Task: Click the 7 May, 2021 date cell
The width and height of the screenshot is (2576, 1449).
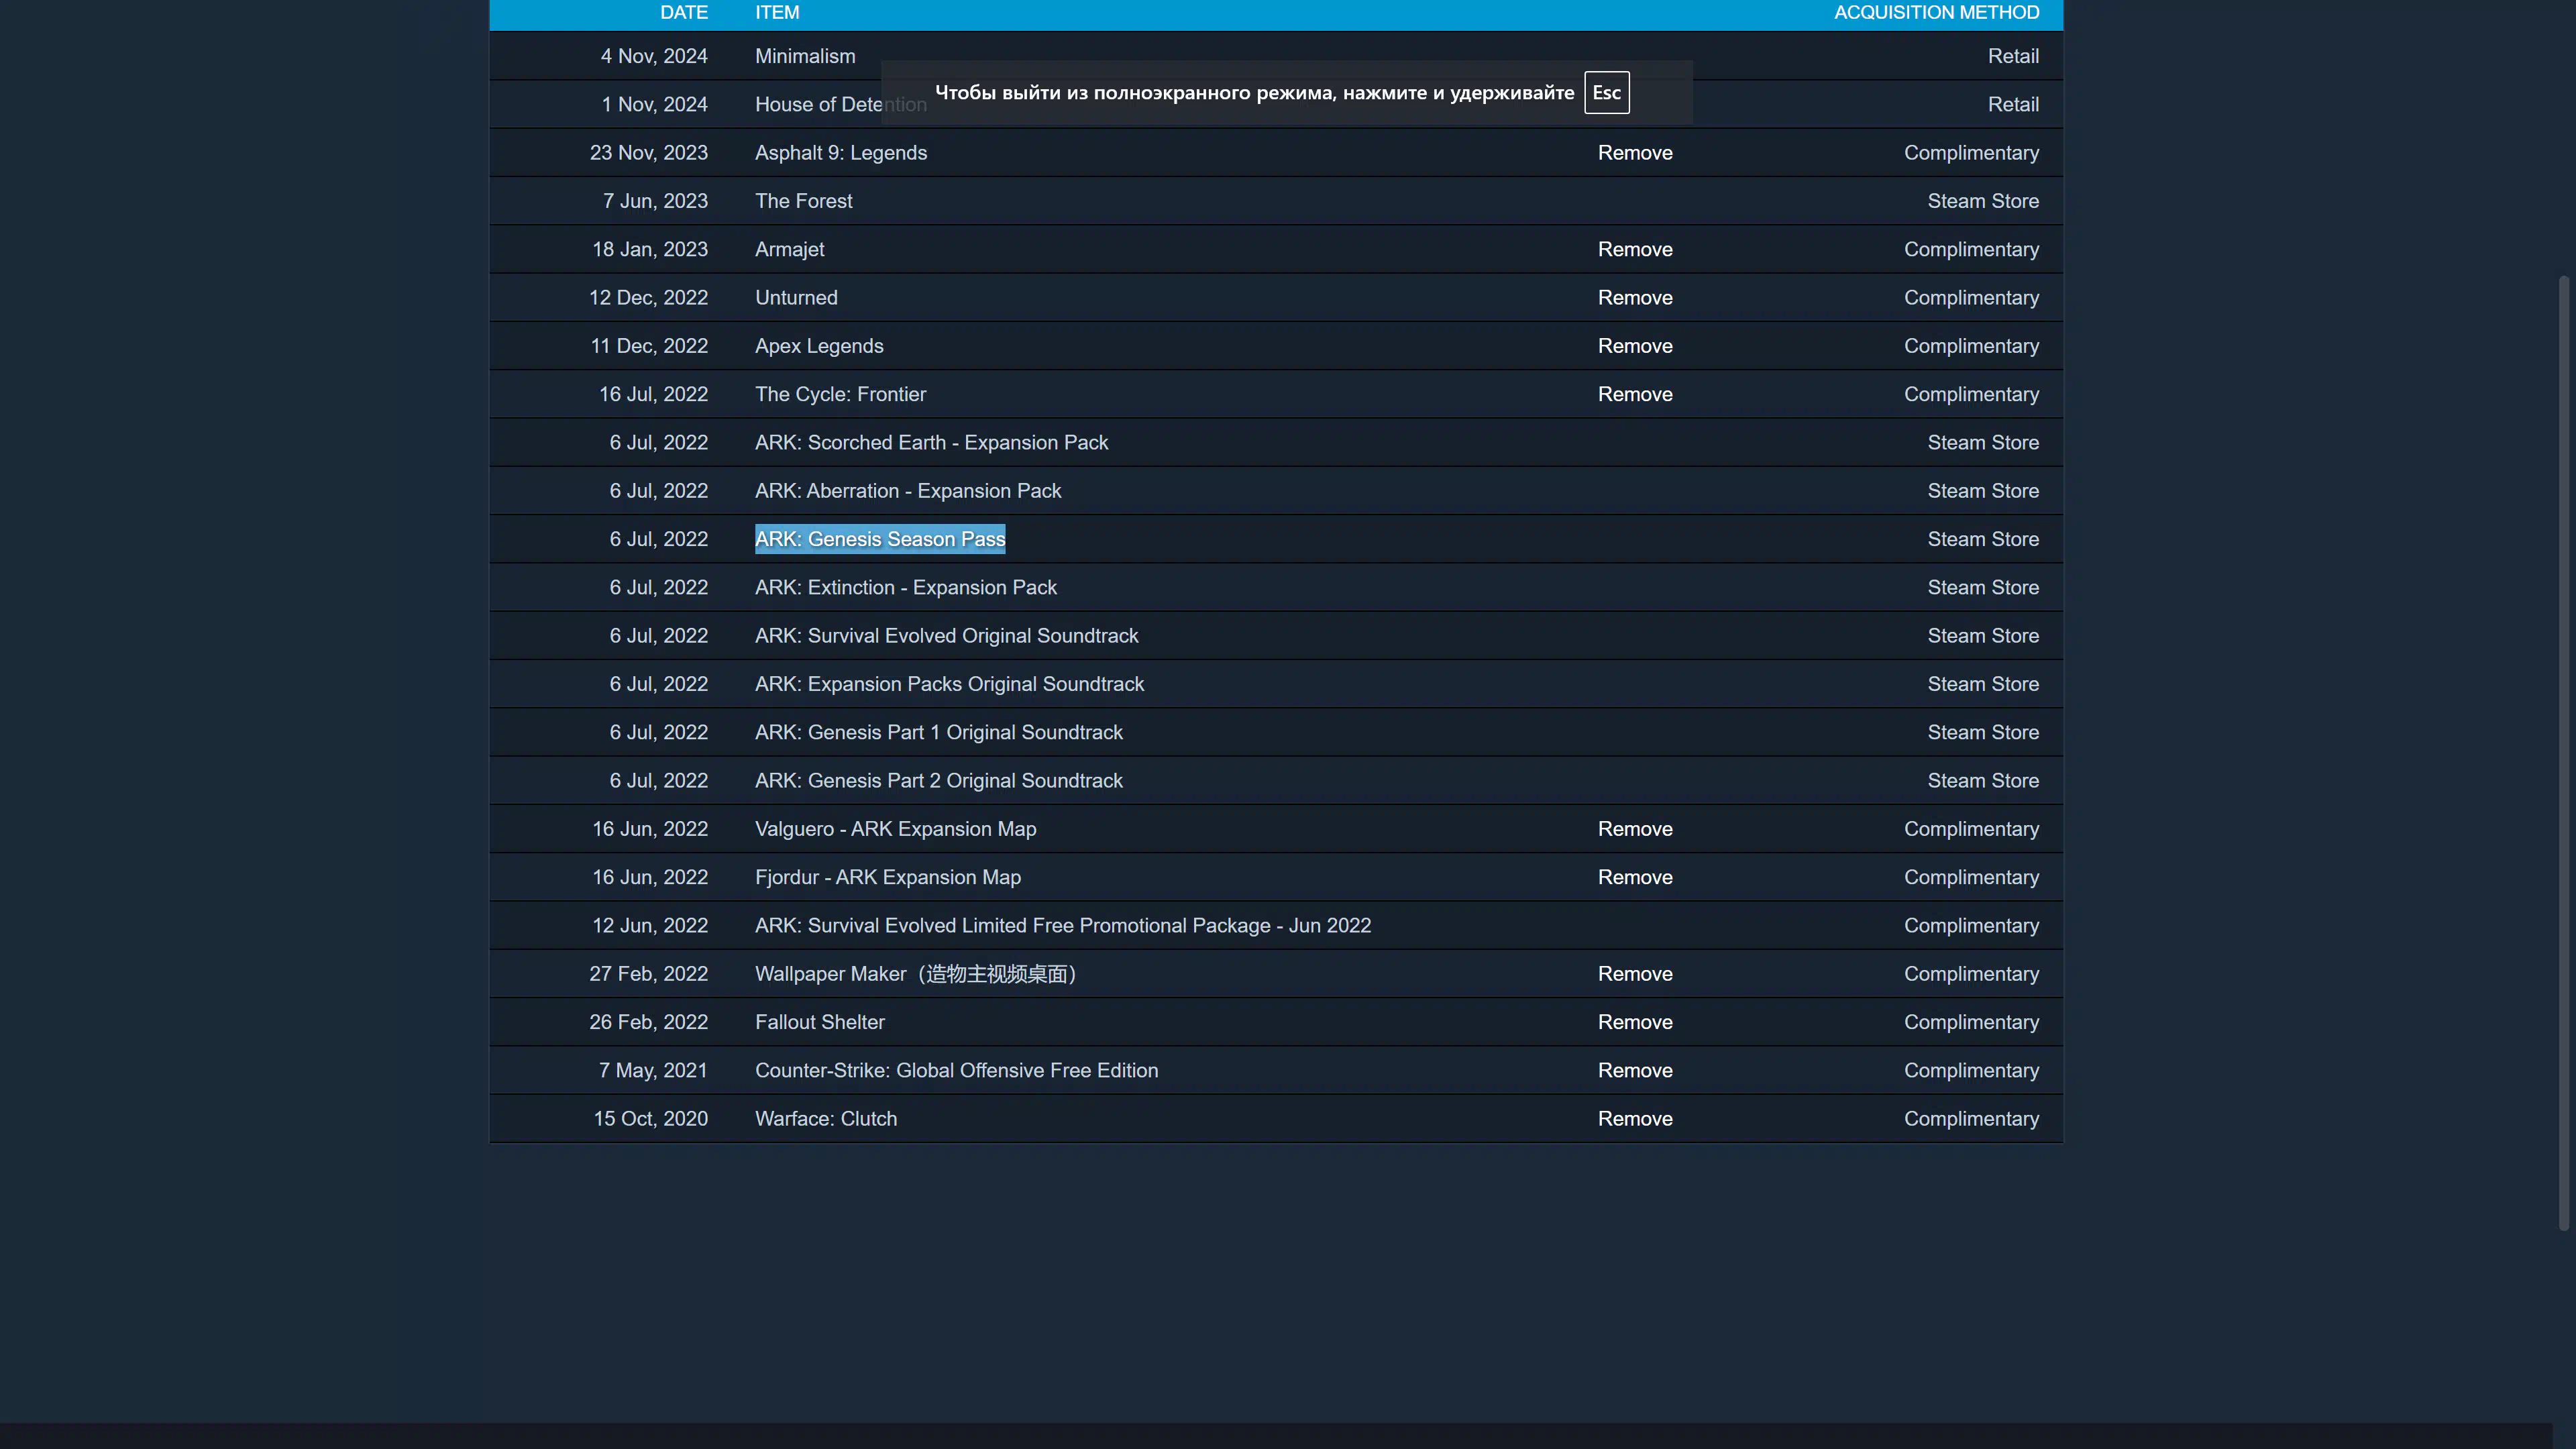Action: coord(652,1070)
